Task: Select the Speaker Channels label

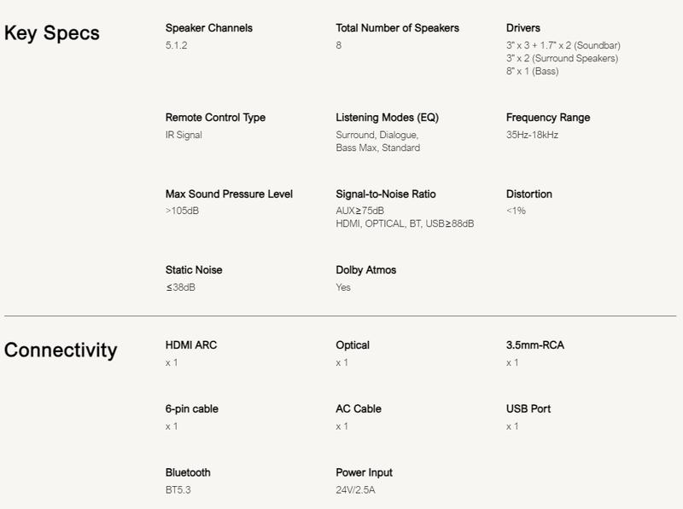Action: point(208,28)
